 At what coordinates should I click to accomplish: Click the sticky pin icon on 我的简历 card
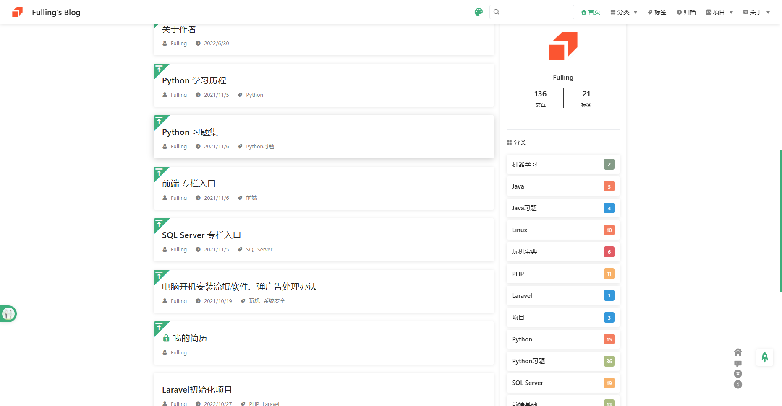point(159,327)
